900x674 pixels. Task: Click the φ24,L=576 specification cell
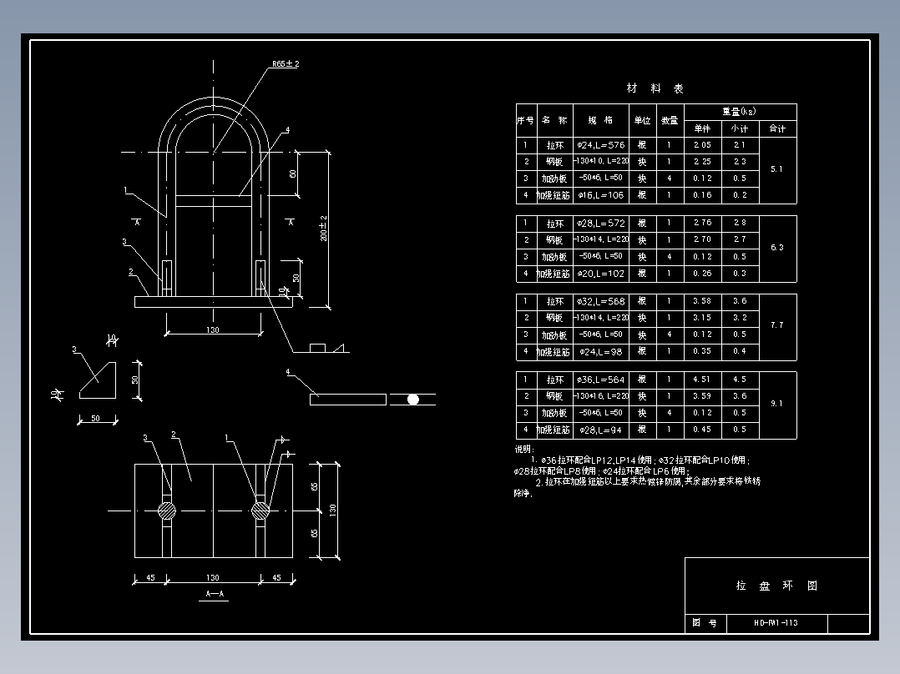coord(601,145)
